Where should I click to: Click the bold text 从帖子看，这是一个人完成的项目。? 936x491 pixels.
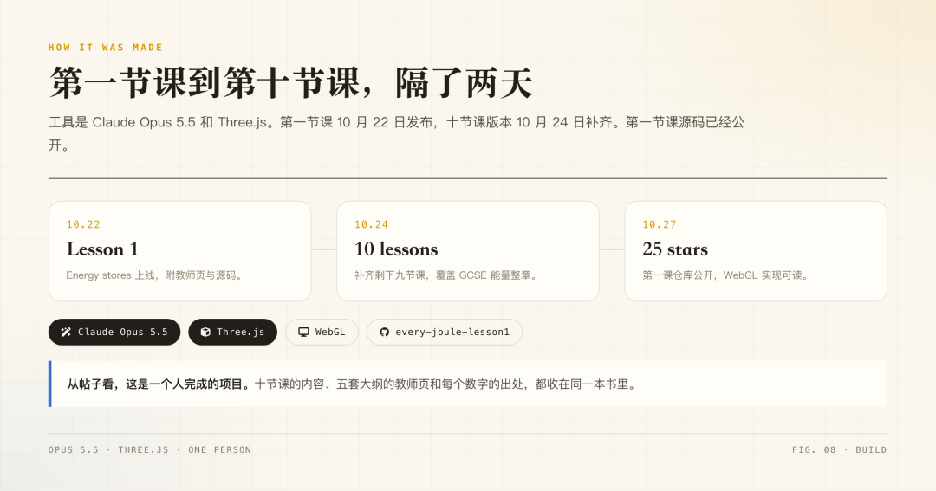[x=160, y=384]
